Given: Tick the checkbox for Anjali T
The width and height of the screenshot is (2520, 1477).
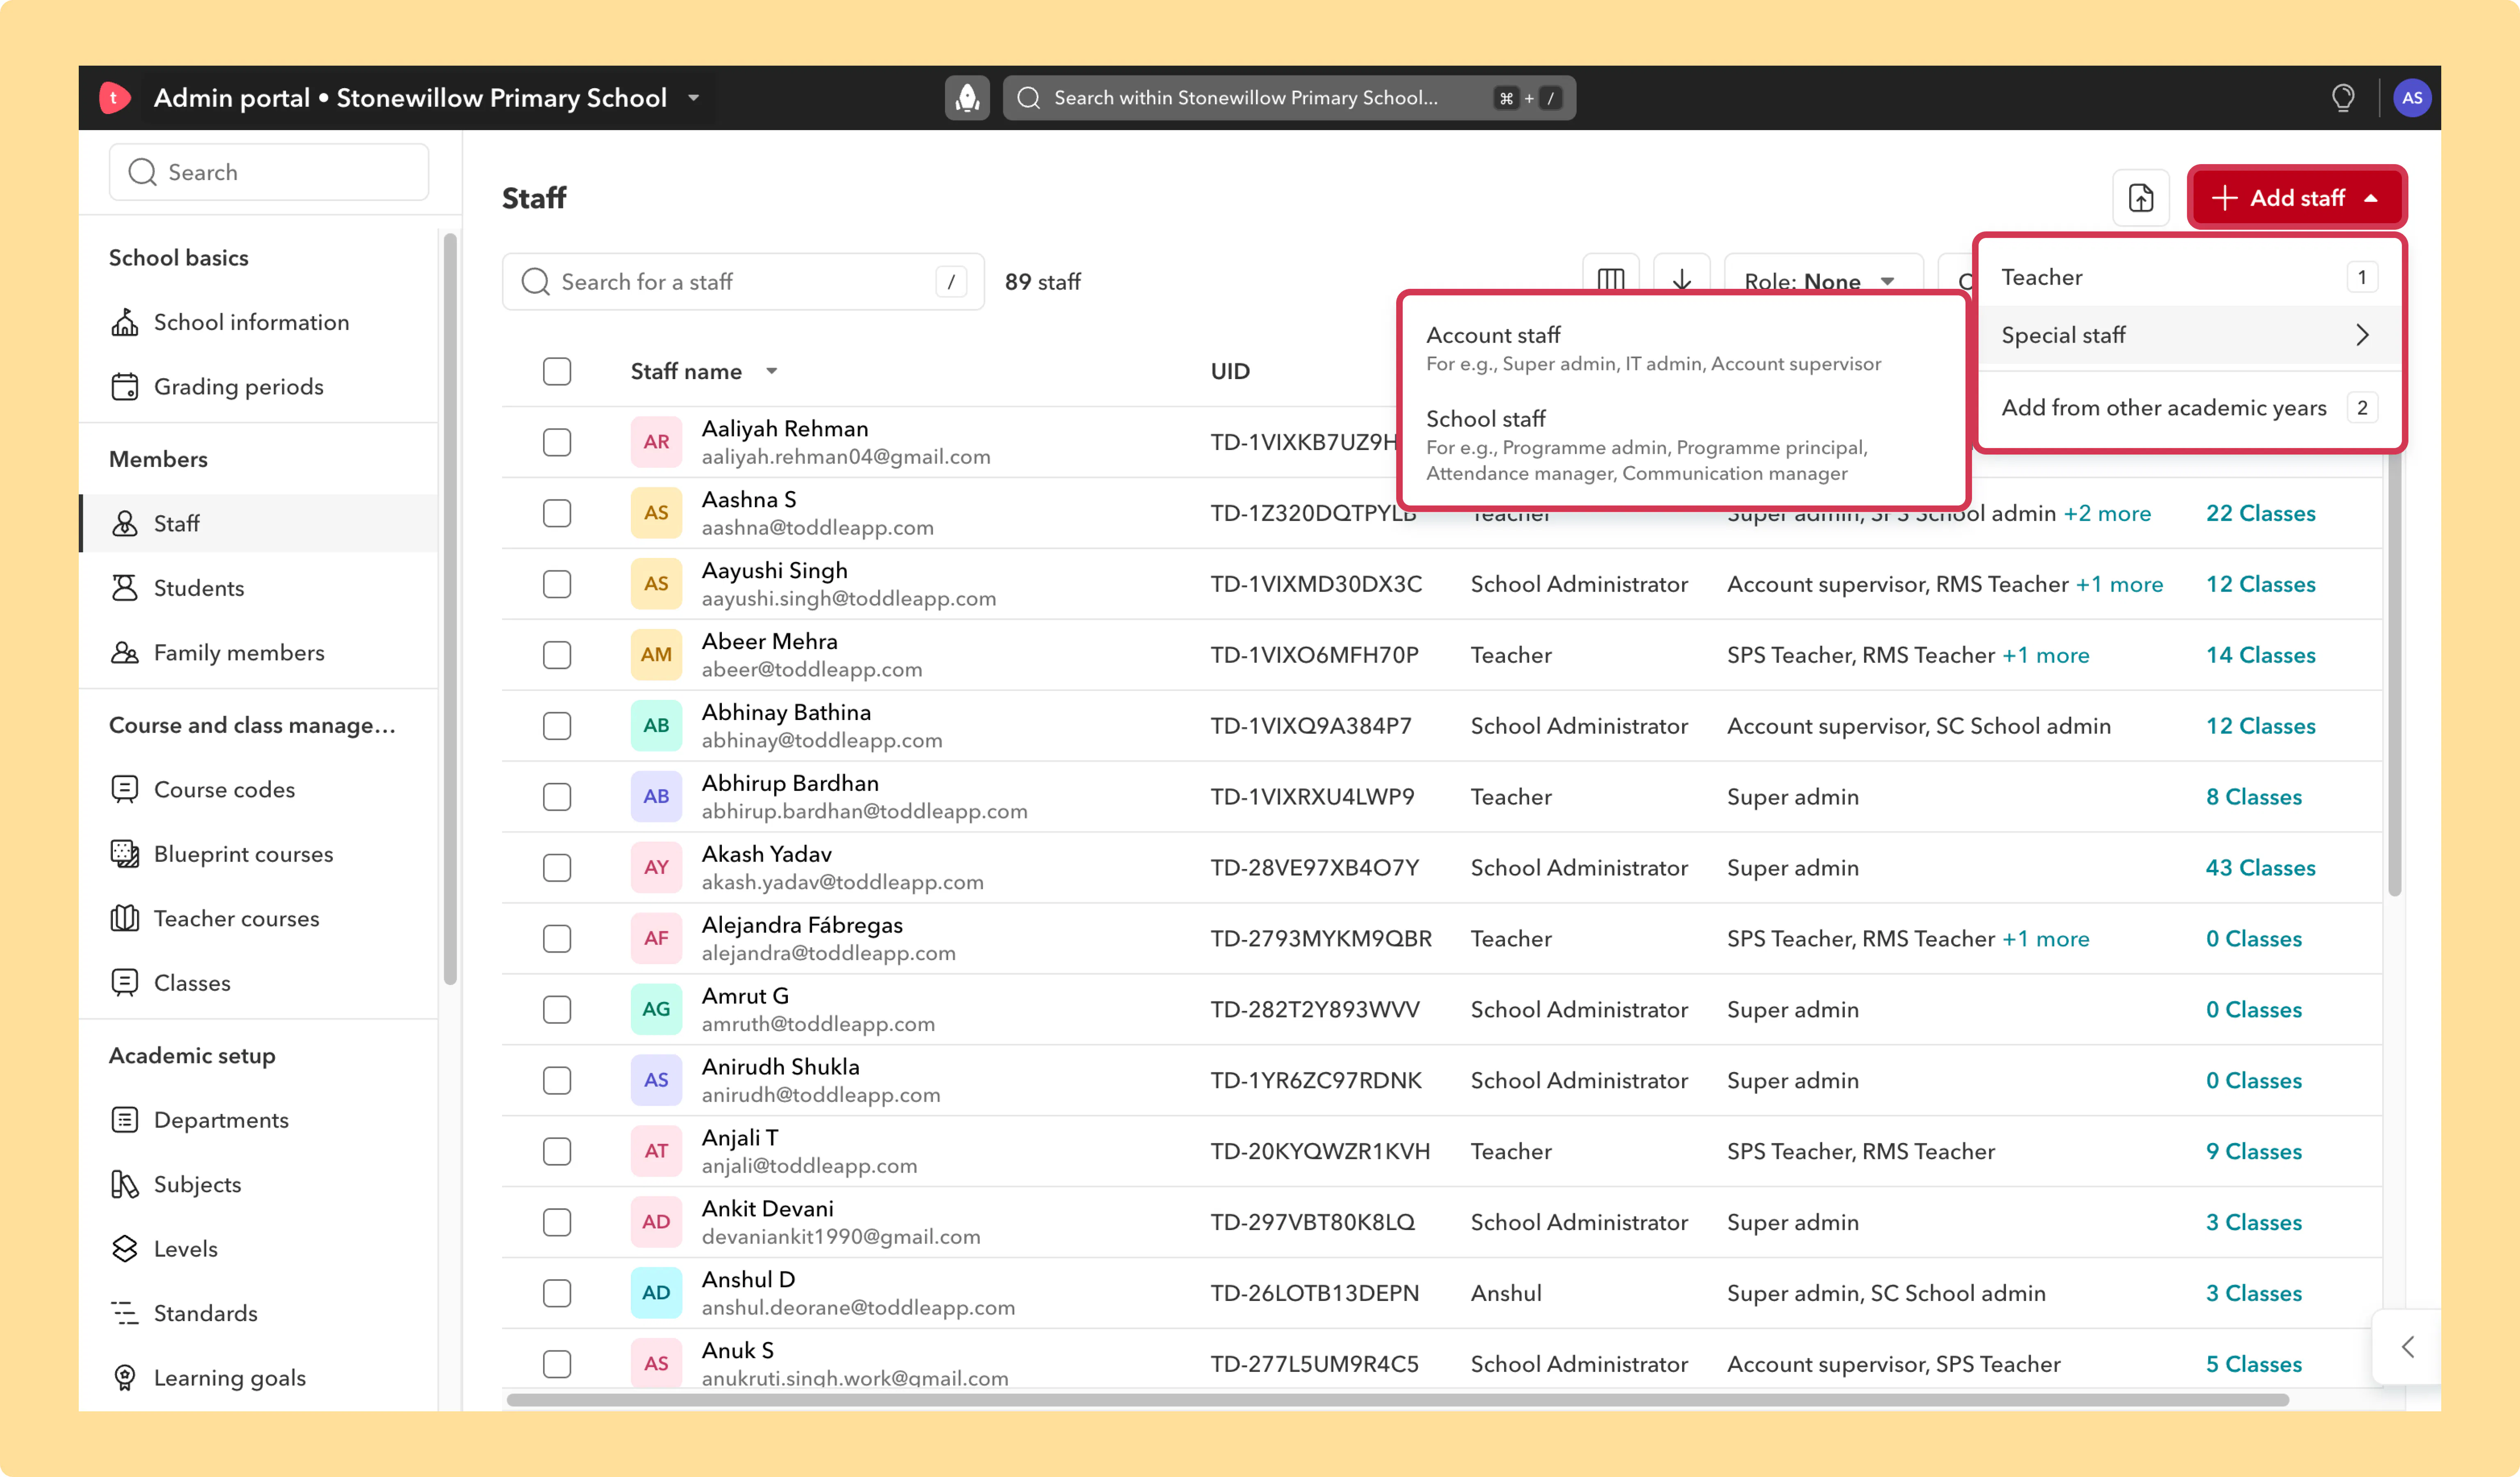Looking at the screenshot, I should coord(557,1151).
